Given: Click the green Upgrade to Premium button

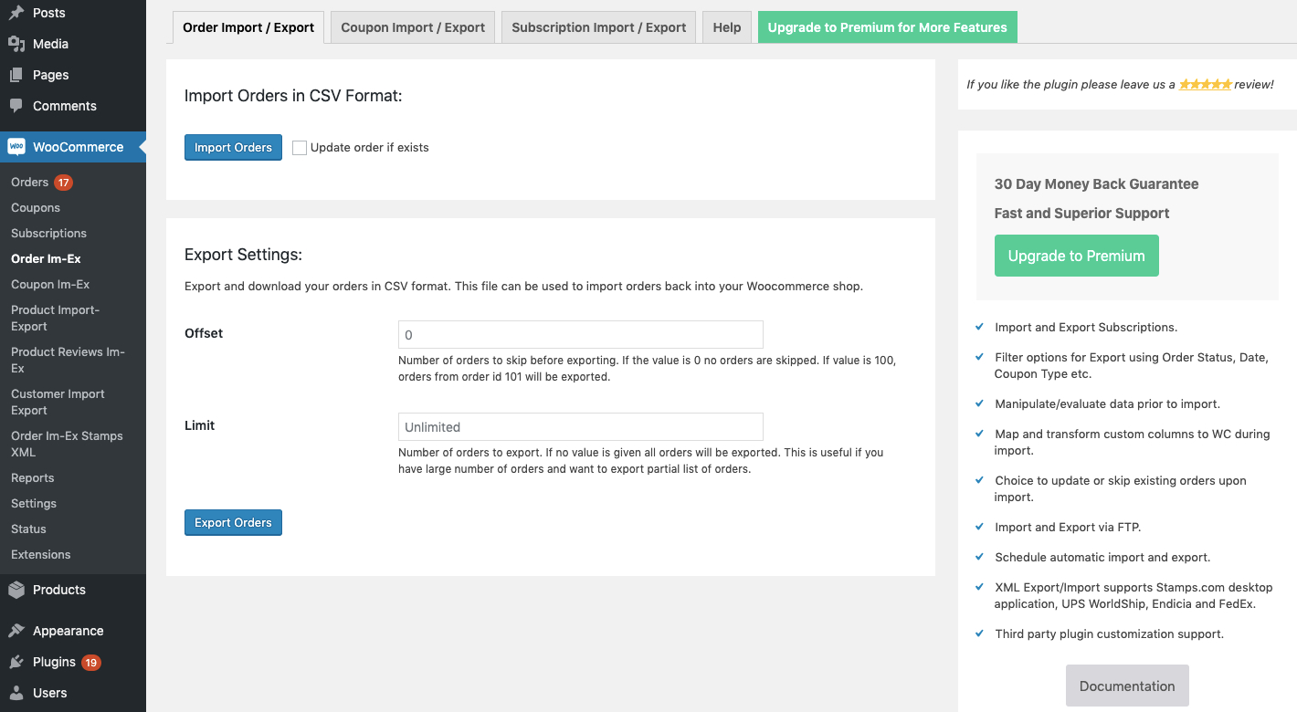Looking at the screenshot, I should (x=1076, y=256).
